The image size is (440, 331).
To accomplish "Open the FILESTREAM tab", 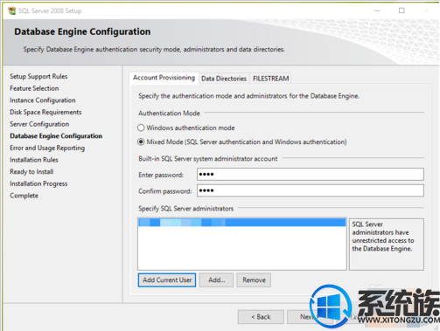I will (270, 79).
